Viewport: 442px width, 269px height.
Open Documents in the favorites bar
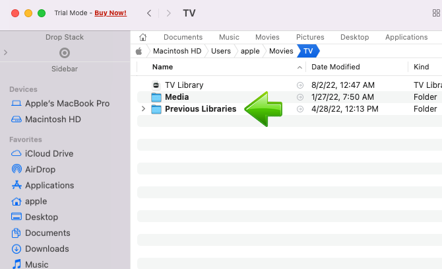click(183, 37)
